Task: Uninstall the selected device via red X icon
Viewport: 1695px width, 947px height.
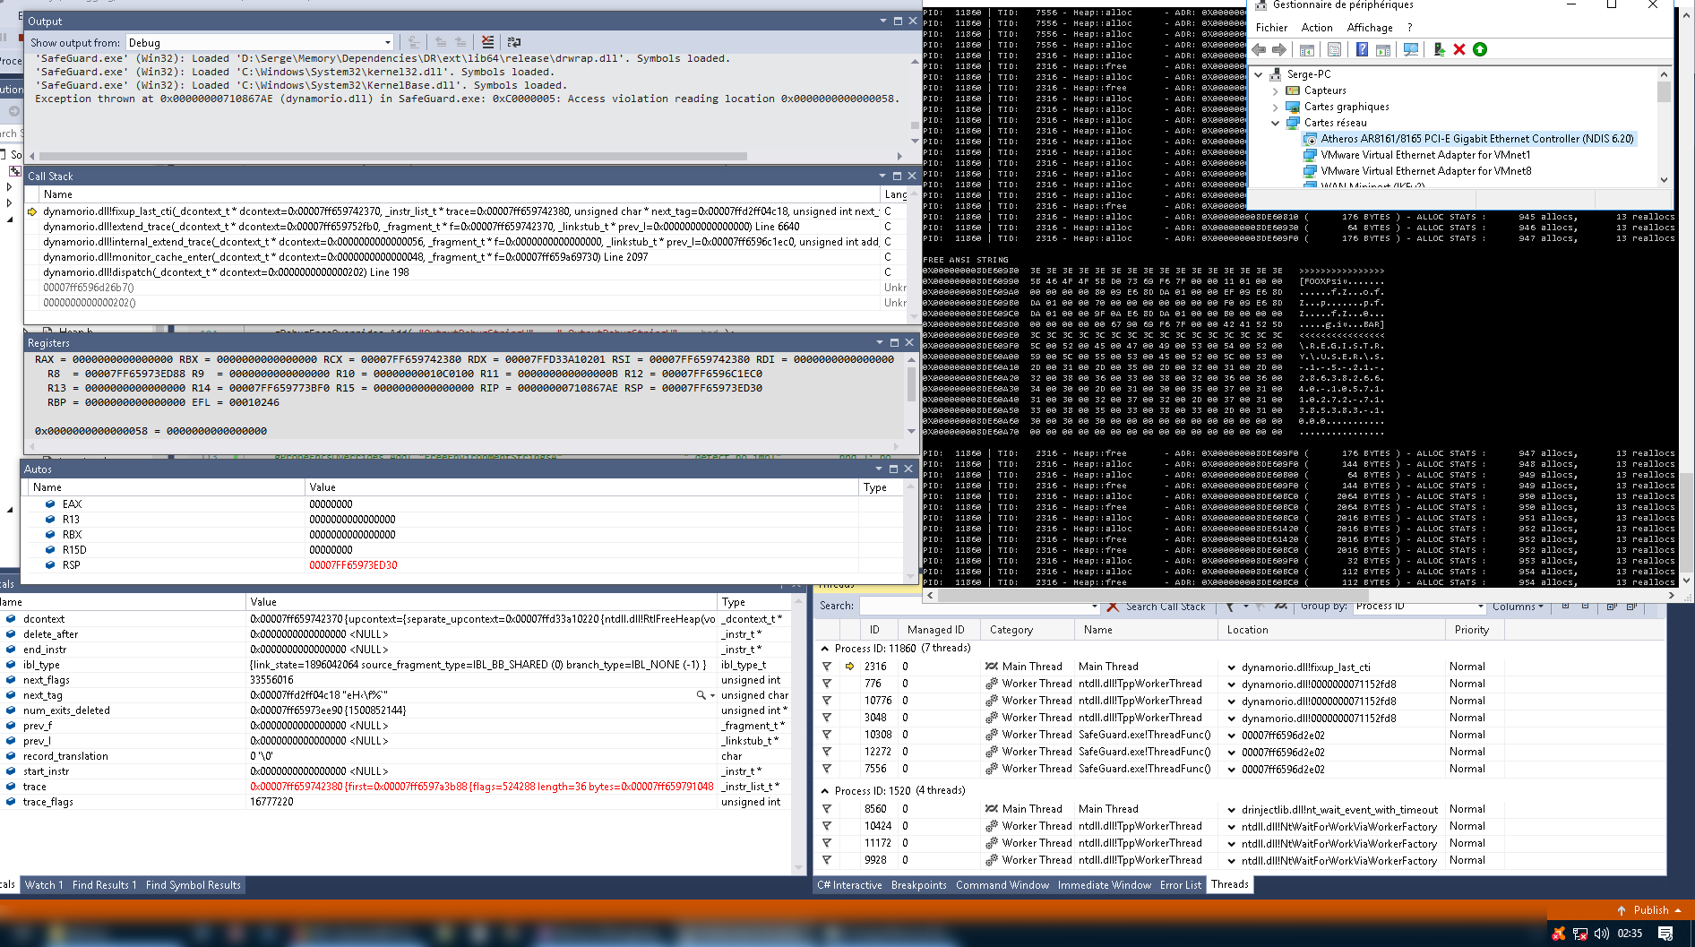Action: (1458, 49)
